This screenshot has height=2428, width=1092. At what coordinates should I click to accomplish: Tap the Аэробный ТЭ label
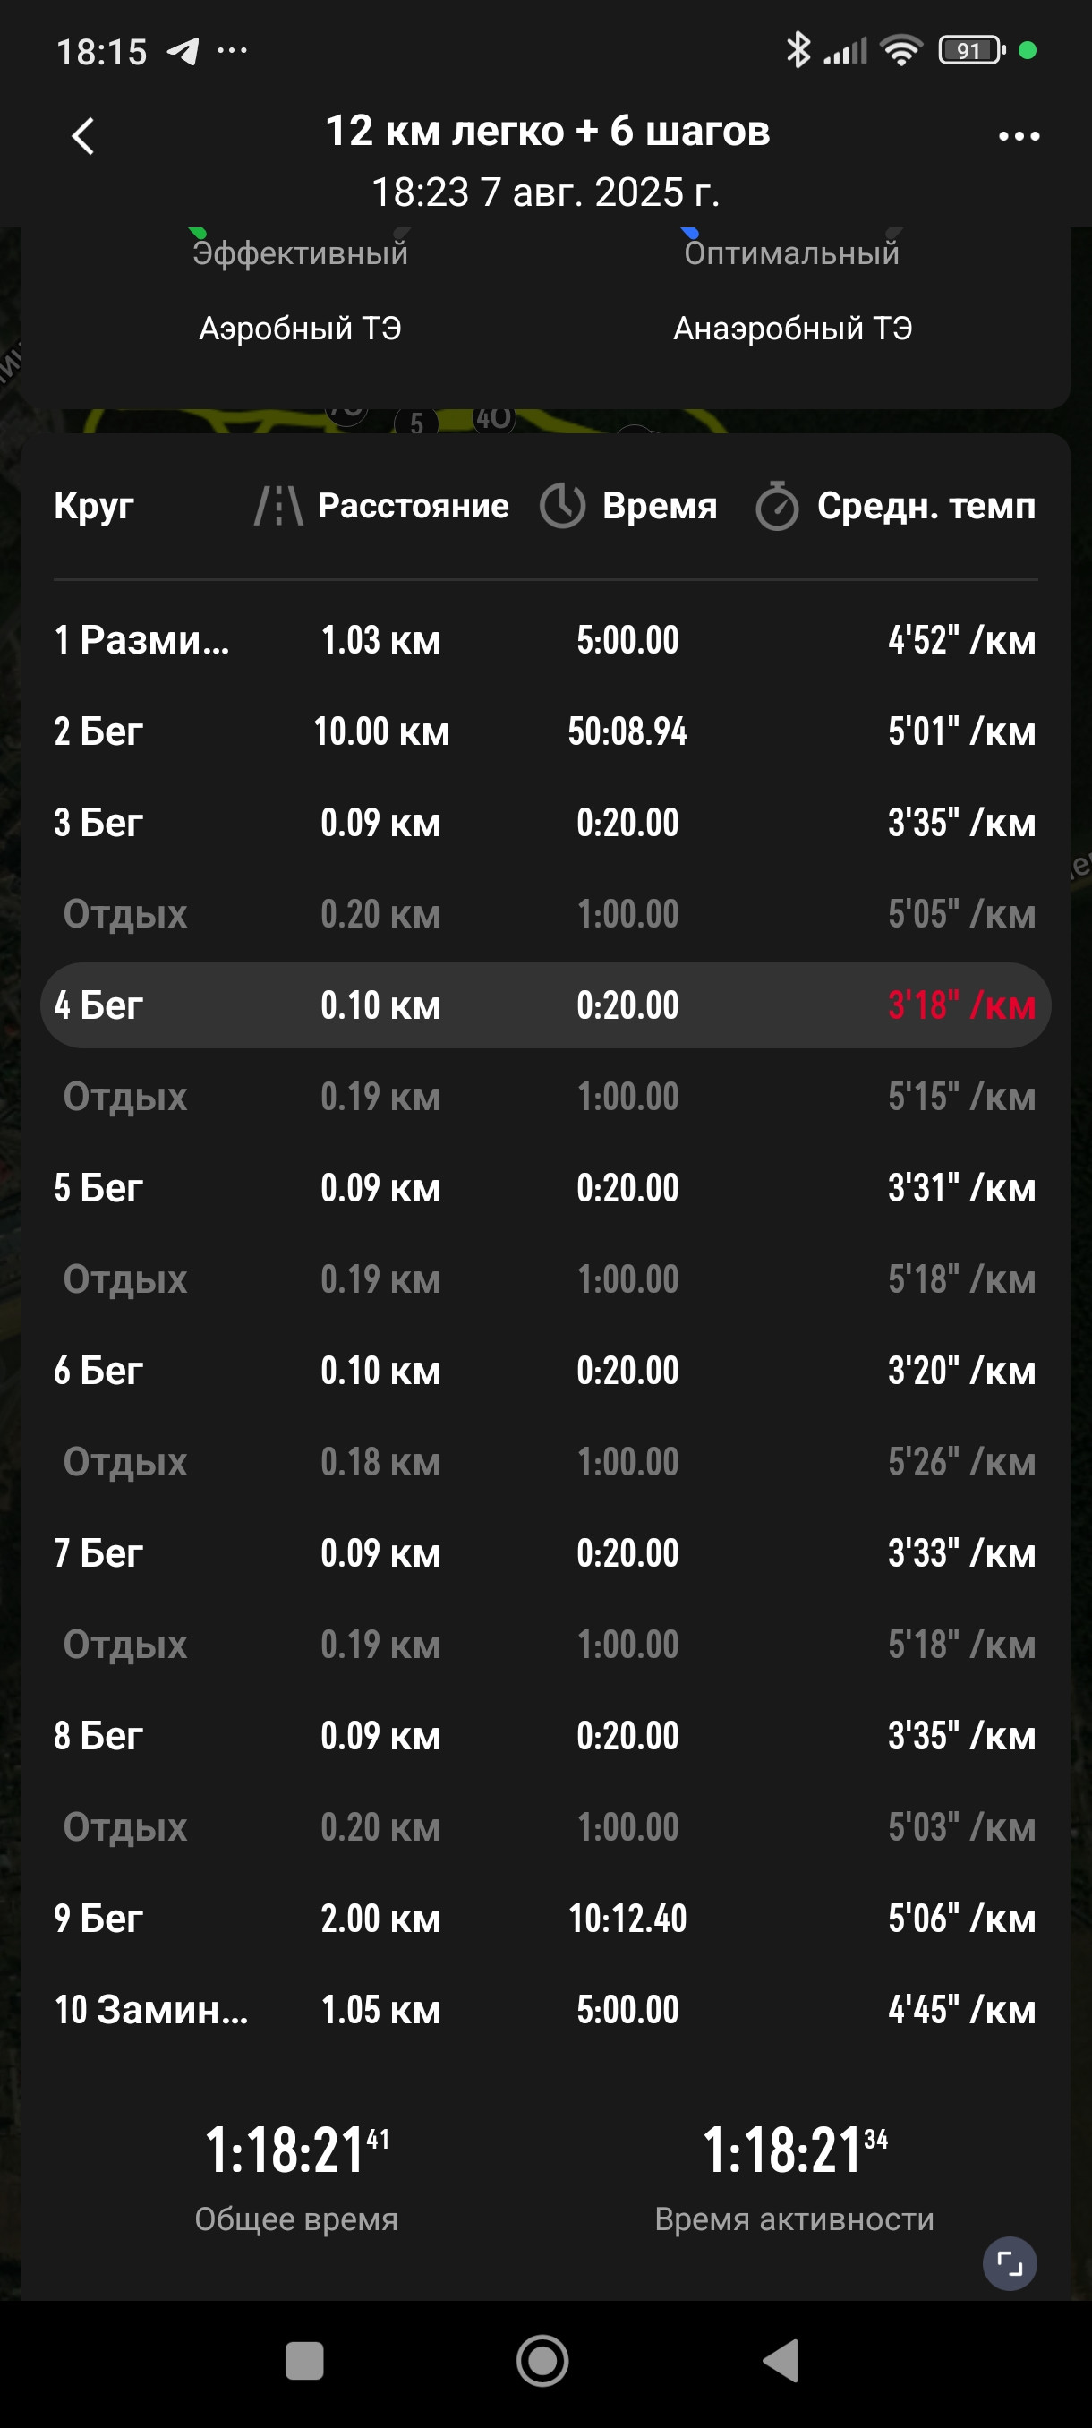point(301,328)
